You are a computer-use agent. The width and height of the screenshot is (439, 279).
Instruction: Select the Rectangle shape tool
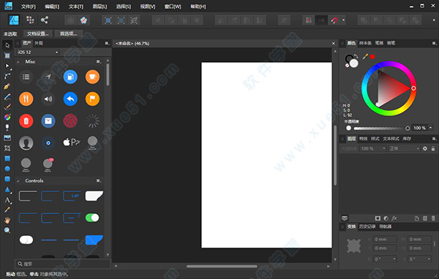(x=7, y=158)
